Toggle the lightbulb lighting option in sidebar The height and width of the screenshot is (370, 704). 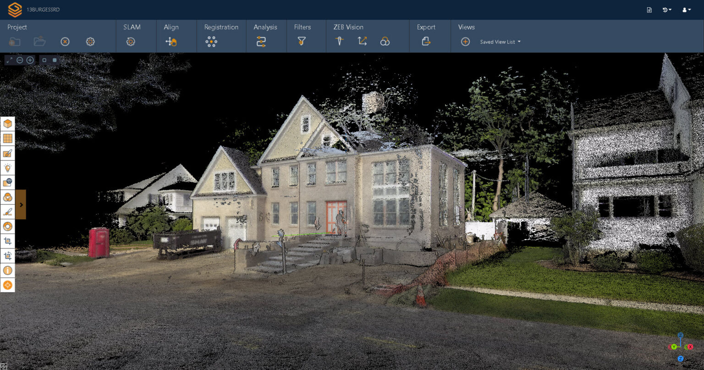[7, 167]
